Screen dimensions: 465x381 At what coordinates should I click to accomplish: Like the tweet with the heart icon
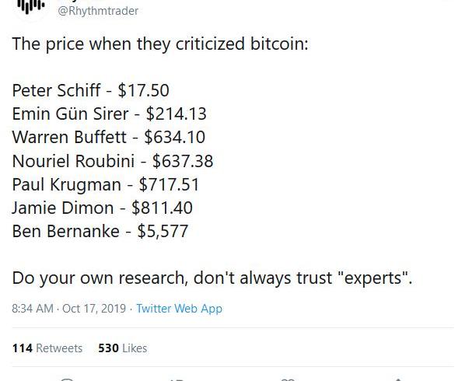click(x=288, y=379)
